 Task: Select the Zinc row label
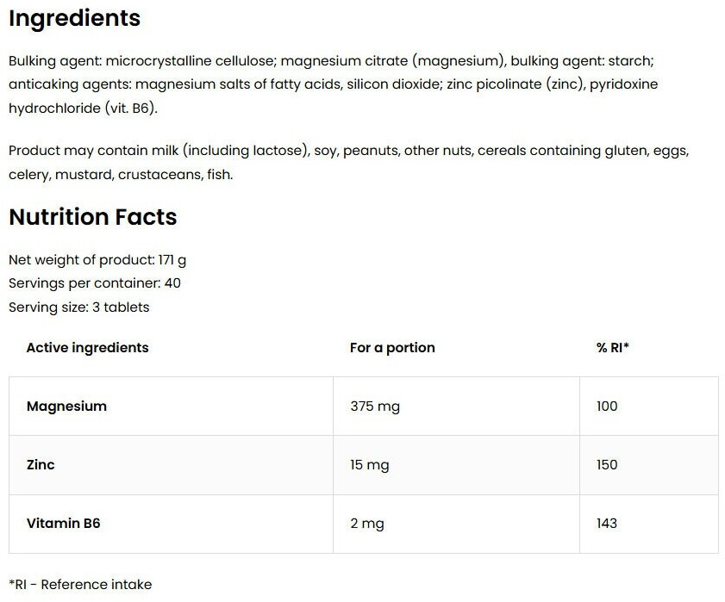[x=41, y=465]
